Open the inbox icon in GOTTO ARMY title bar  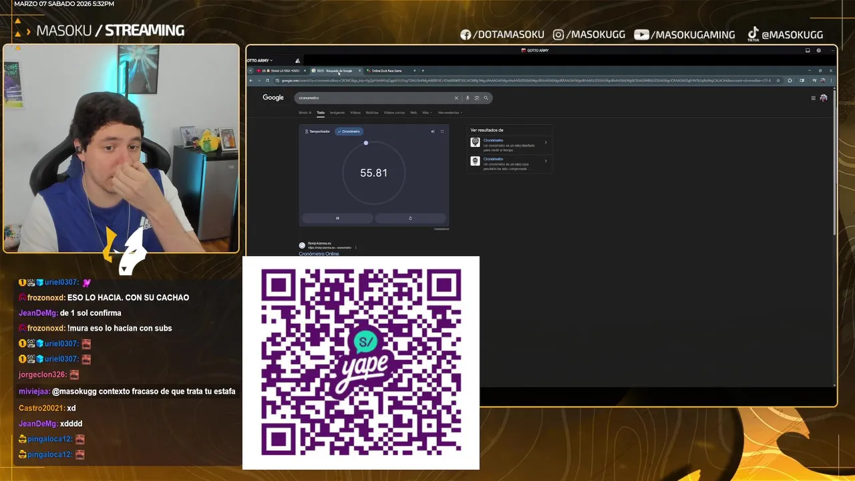(x=808, y=50)
